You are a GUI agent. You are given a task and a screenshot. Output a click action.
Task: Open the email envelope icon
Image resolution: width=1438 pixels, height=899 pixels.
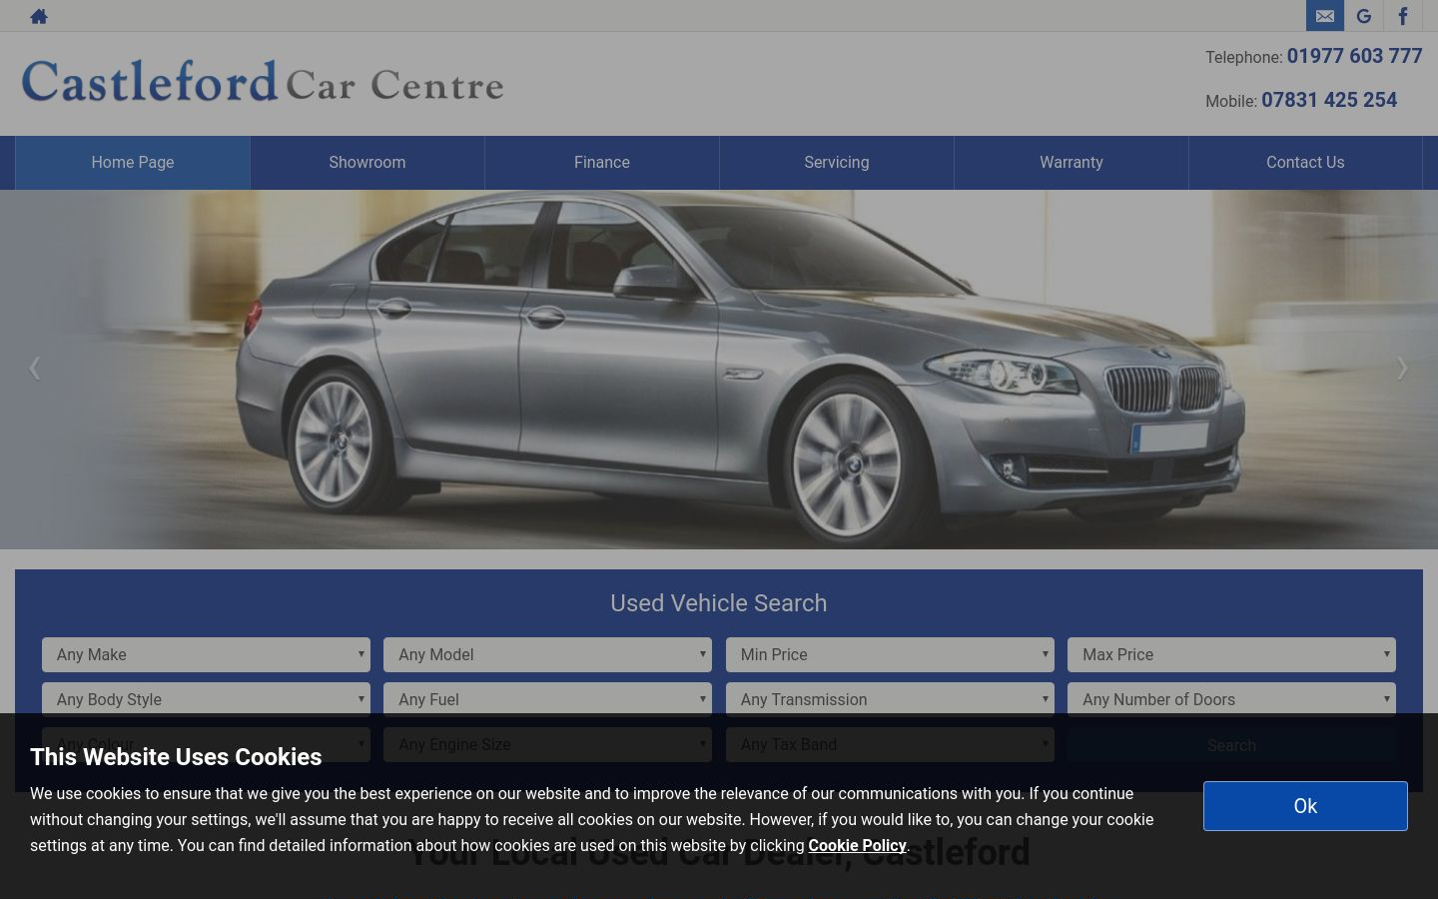[1325, 16]
